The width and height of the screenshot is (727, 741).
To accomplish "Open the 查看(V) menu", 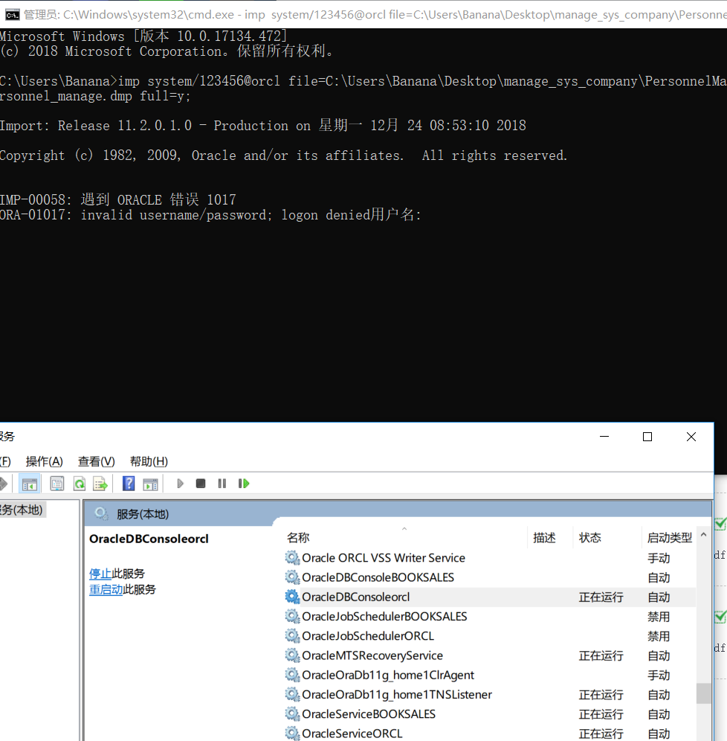I will tap(97, 461).
